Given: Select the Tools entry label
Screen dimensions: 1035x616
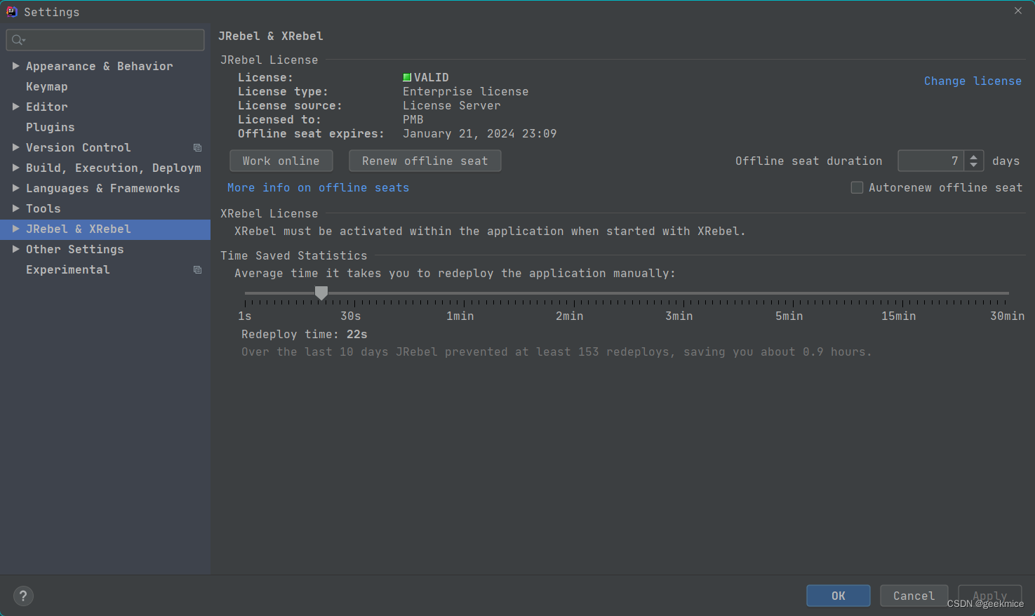Looking at the screenshot, I should [x=44, y=208].
